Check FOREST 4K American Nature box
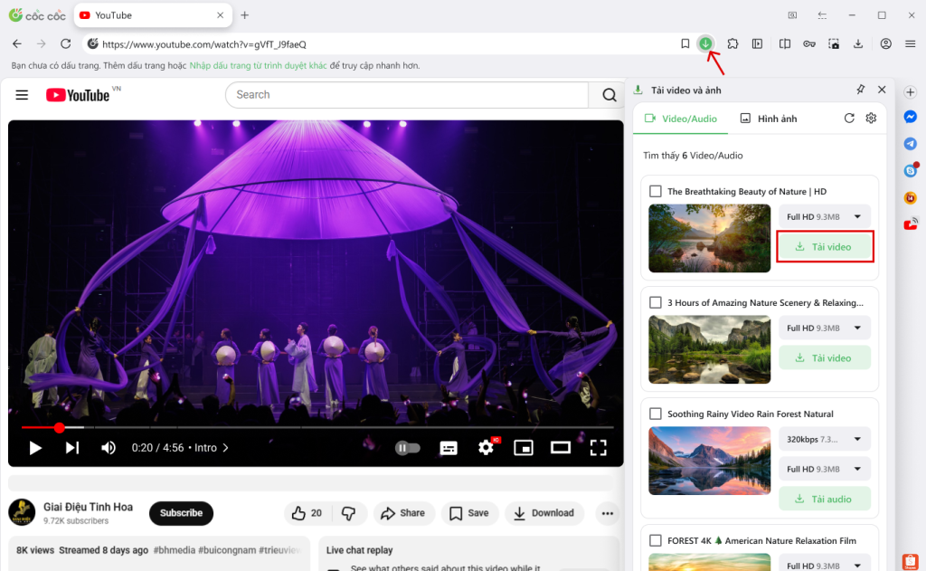This screenshot has width=926, height=571. tap(655, 541)
